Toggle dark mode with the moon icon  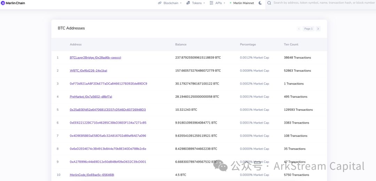(x=260, y=3)
